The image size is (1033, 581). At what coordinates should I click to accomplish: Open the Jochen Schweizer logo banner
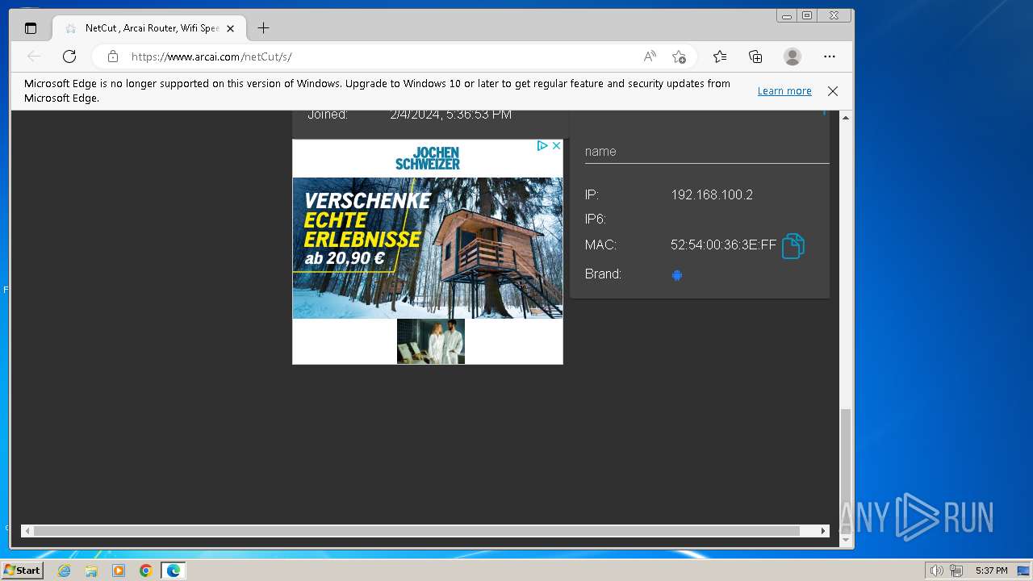coord(428,158)
